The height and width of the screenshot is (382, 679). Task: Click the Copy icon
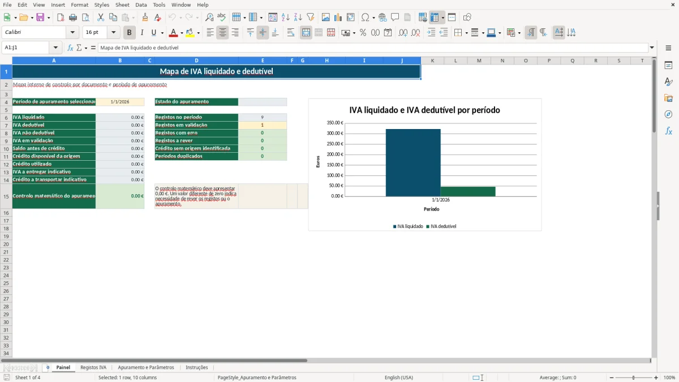113,18
